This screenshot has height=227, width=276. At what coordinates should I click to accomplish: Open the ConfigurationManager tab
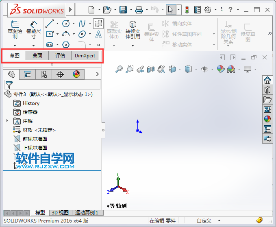coord(43,74)
